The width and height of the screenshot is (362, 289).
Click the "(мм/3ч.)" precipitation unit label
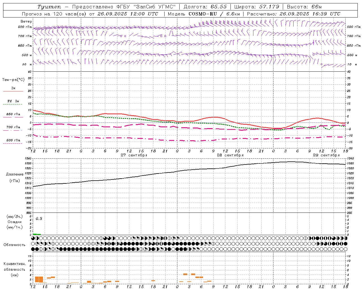point(15,217)
